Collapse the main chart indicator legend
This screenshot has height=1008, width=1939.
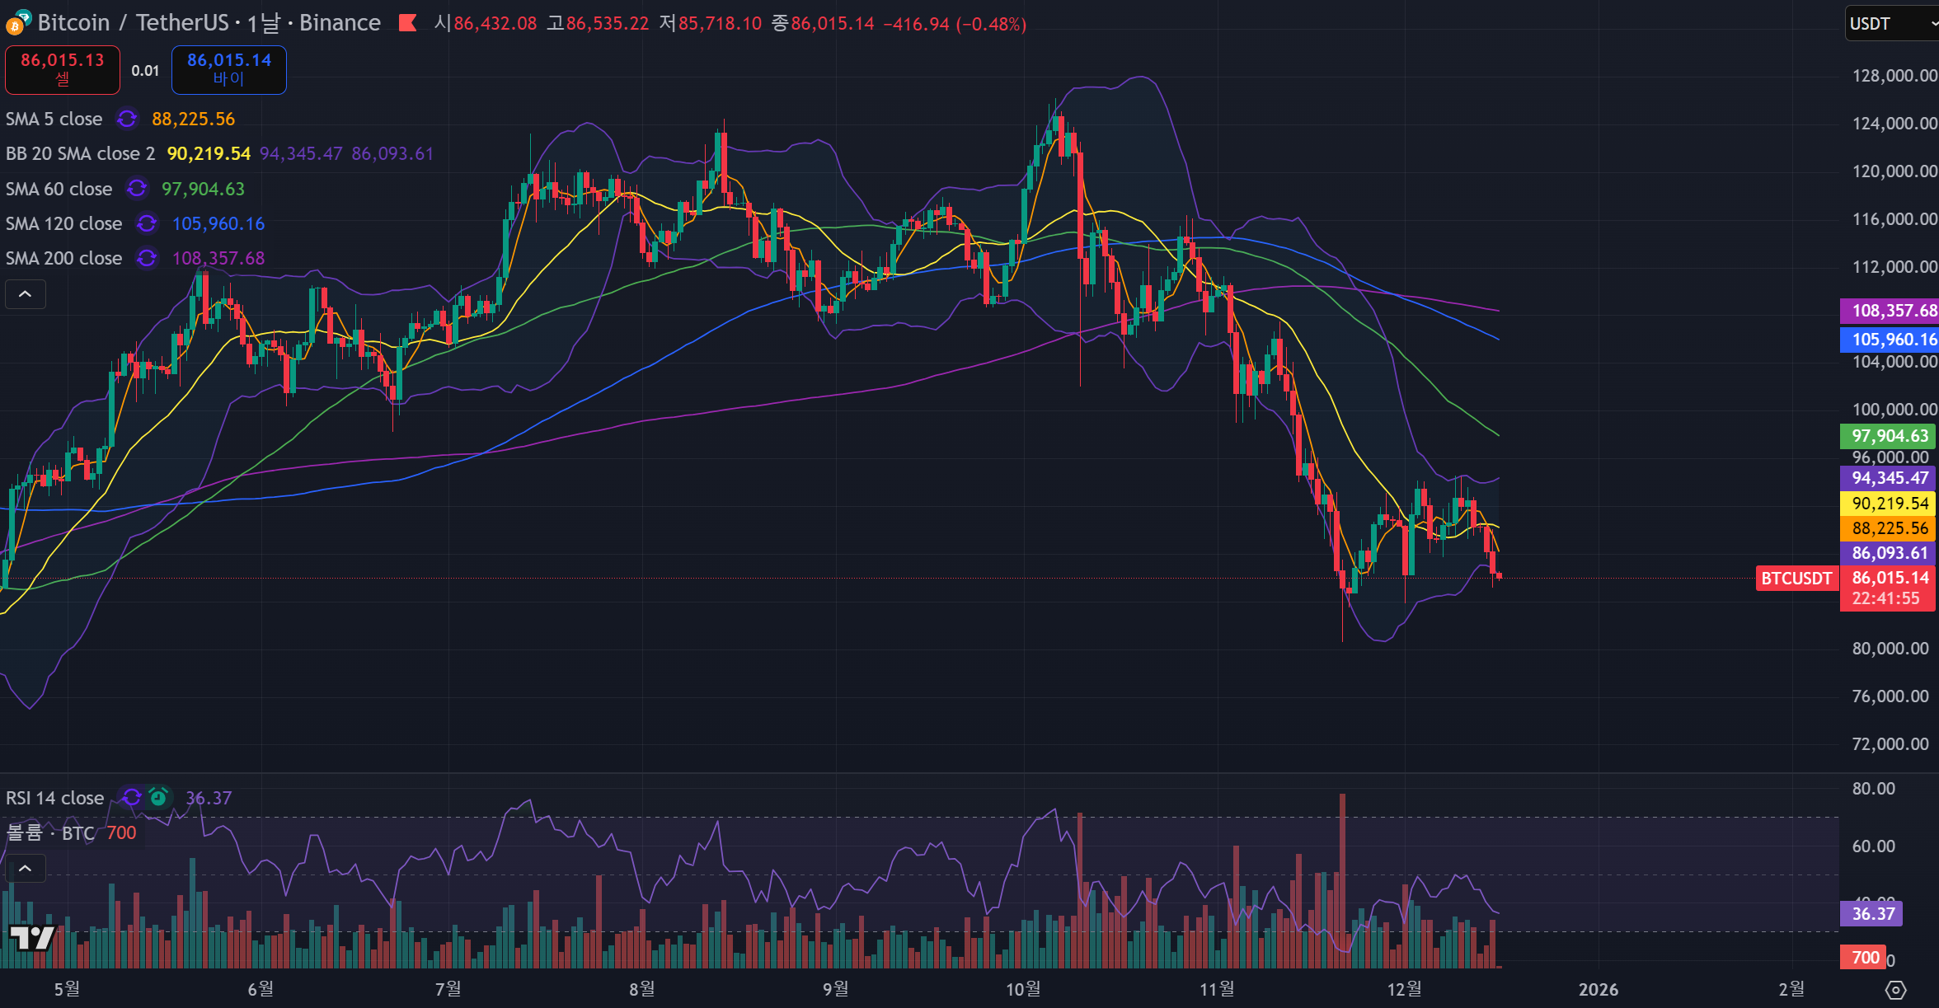[x=26, y=294]
